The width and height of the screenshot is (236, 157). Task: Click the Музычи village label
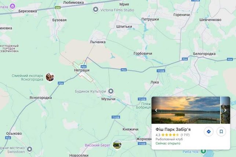pos(108,99)
